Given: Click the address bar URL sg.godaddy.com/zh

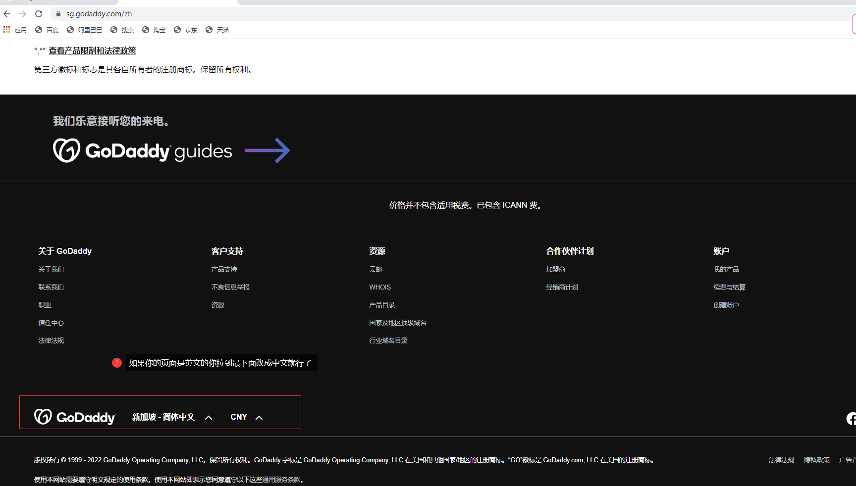Looking at the screenshot, I should pyautogui.click(x=99, y=14).
